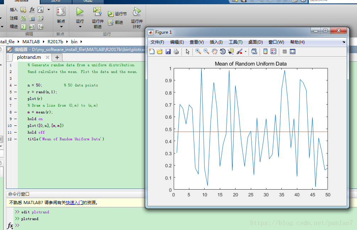Open the 快速入门 Getting Started link
Viewport: 357px width, 230px height.
click(x=74, y=203)
